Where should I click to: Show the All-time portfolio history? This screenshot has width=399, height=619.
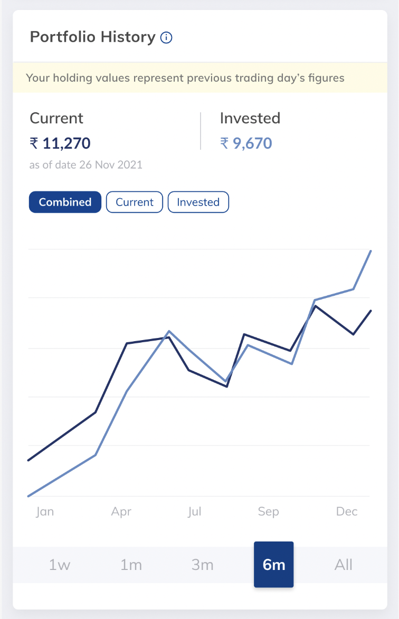(x=343, y=564)
